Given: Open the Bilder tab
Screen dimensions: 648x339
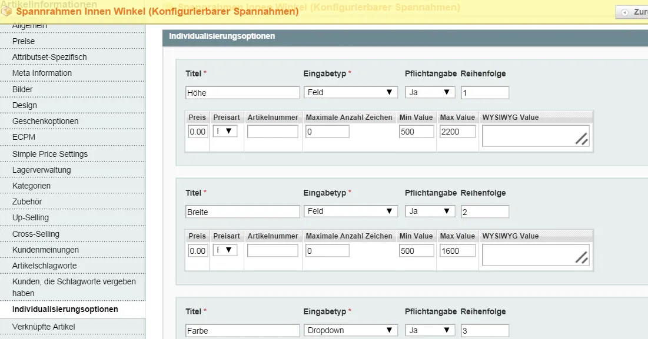Looking at the screenshot, I should (x=72, y=89).
